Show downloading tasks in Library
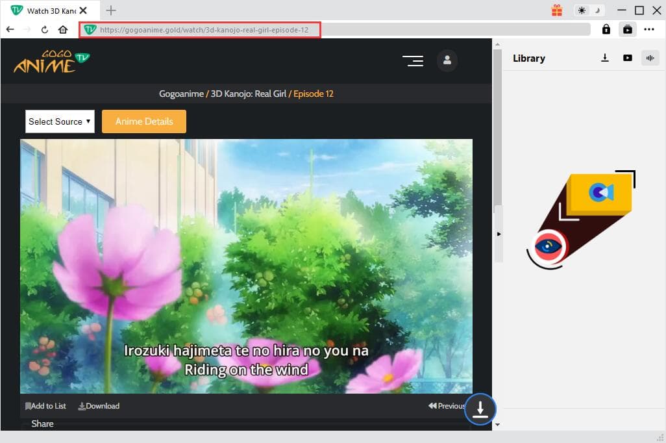666x443 pixels. coord(605,58)
